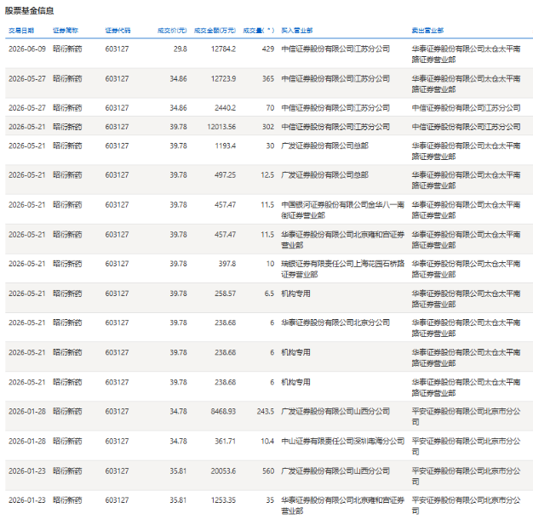Select the amount 8468.93
The height and width of the screenshot is (519, 533).
pyautogui.click(x=223, y=412)
